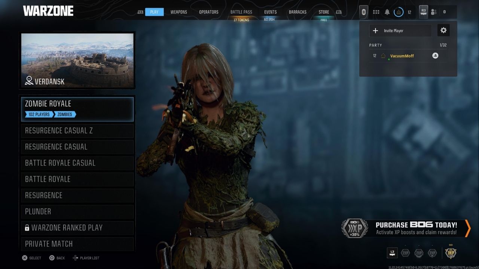Open the Battle Pass tab

tap(241, 12)
